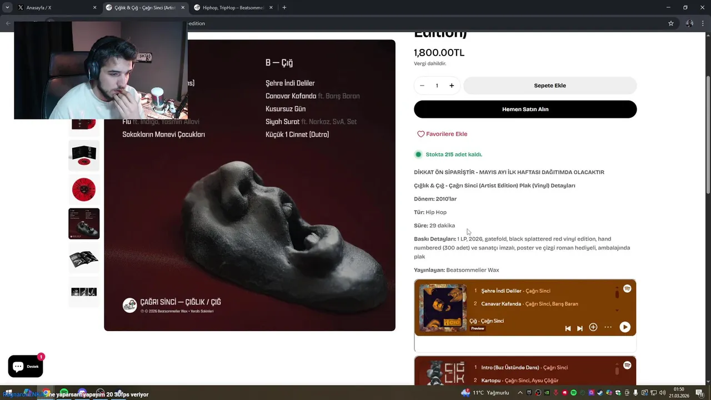Click the 1,800.00TL price

click(x=439, y=53)
